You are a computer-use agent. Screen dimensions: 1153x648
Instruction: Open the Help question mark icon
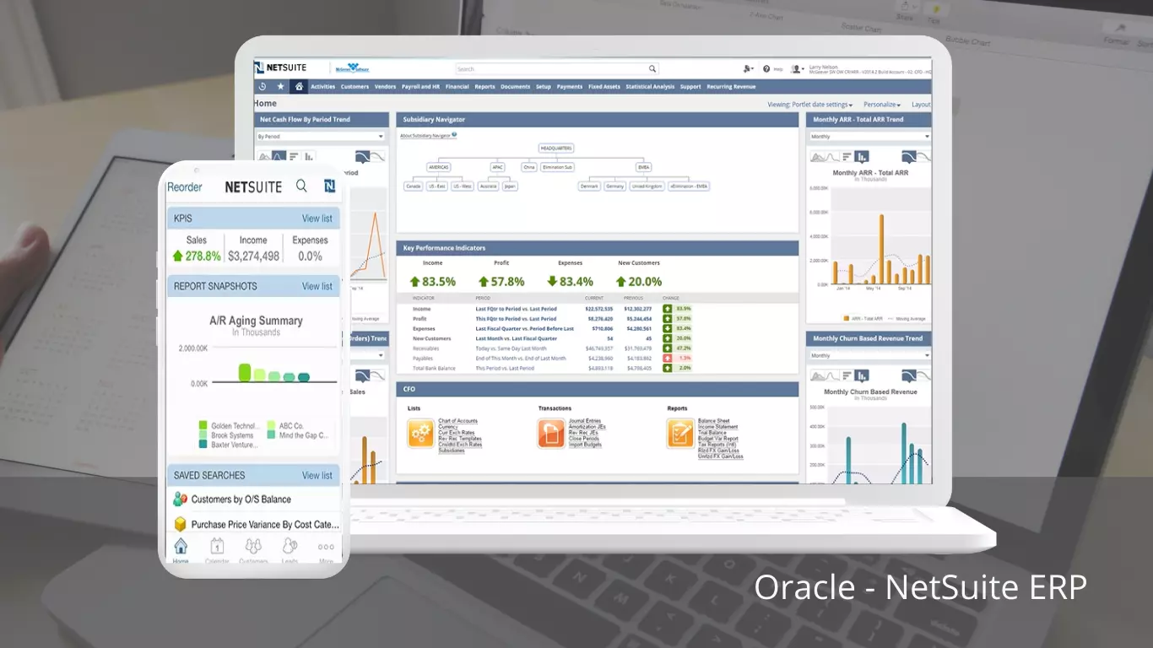[766, 69]
